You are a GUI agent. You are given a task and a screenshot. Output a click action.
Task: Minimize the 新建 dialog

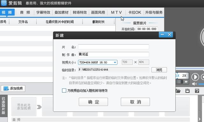tap(162, 35)
